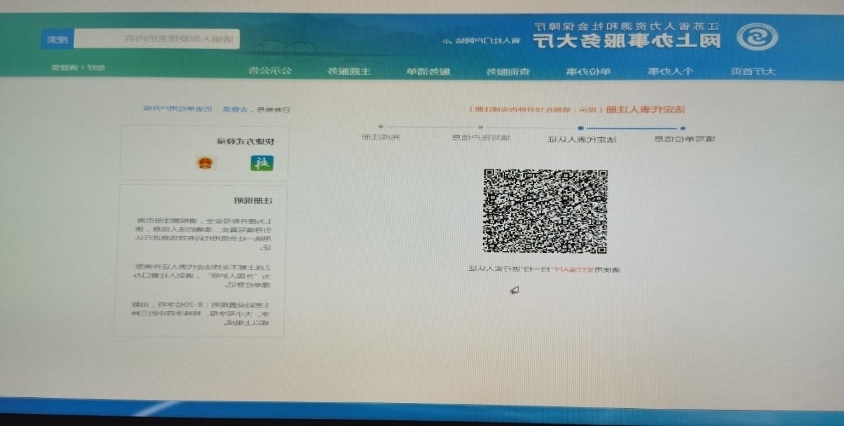Open the 个人办事 menu
The width and height of the screenshot is (844, 426).
coord(670,72)
